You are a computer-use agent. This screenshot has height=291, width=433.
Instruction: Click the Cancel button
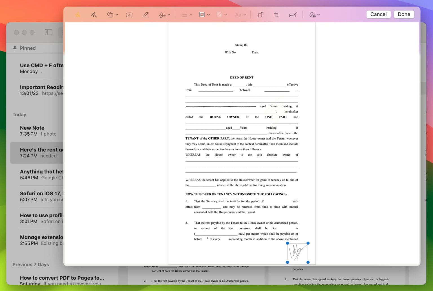click(378, 14)
